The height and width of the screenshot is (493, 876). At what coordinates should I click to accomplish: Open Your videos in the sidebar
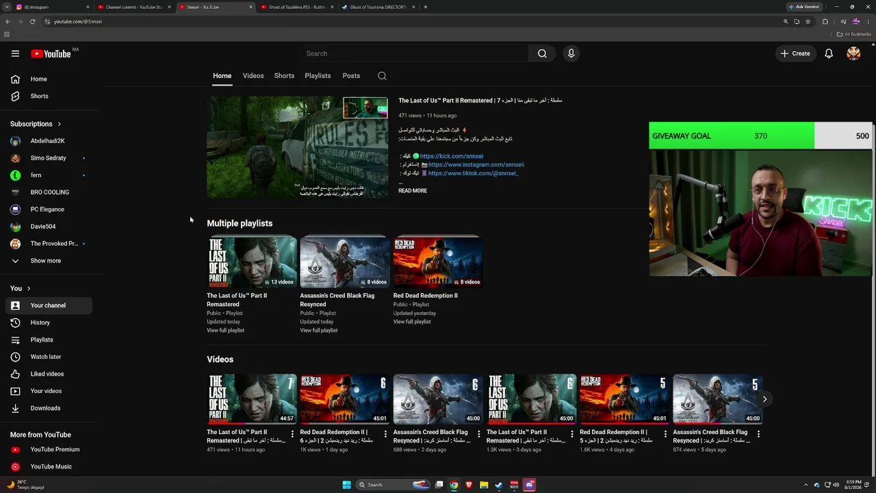(48, 391)
